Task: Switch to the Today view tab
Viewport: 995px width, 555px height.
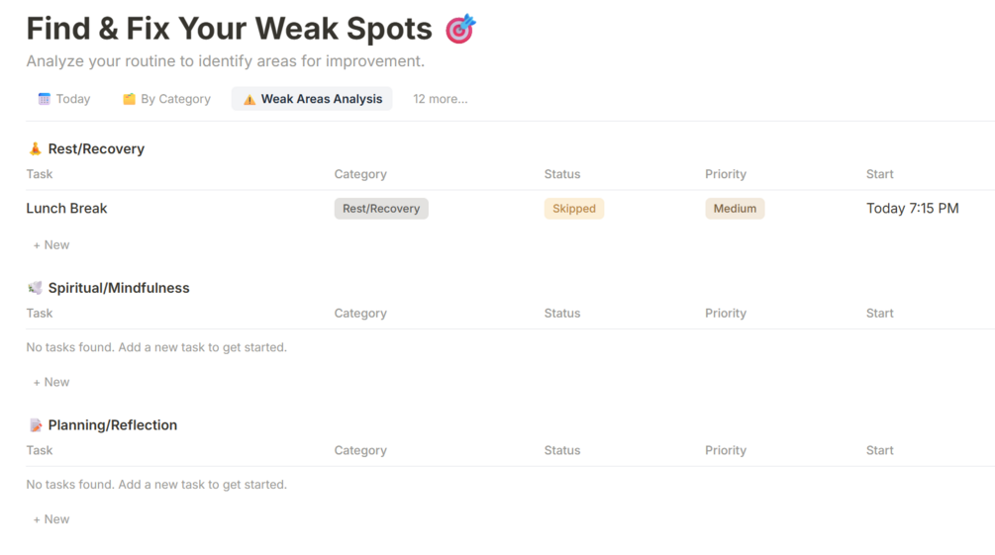Action: tap(64, 99)
